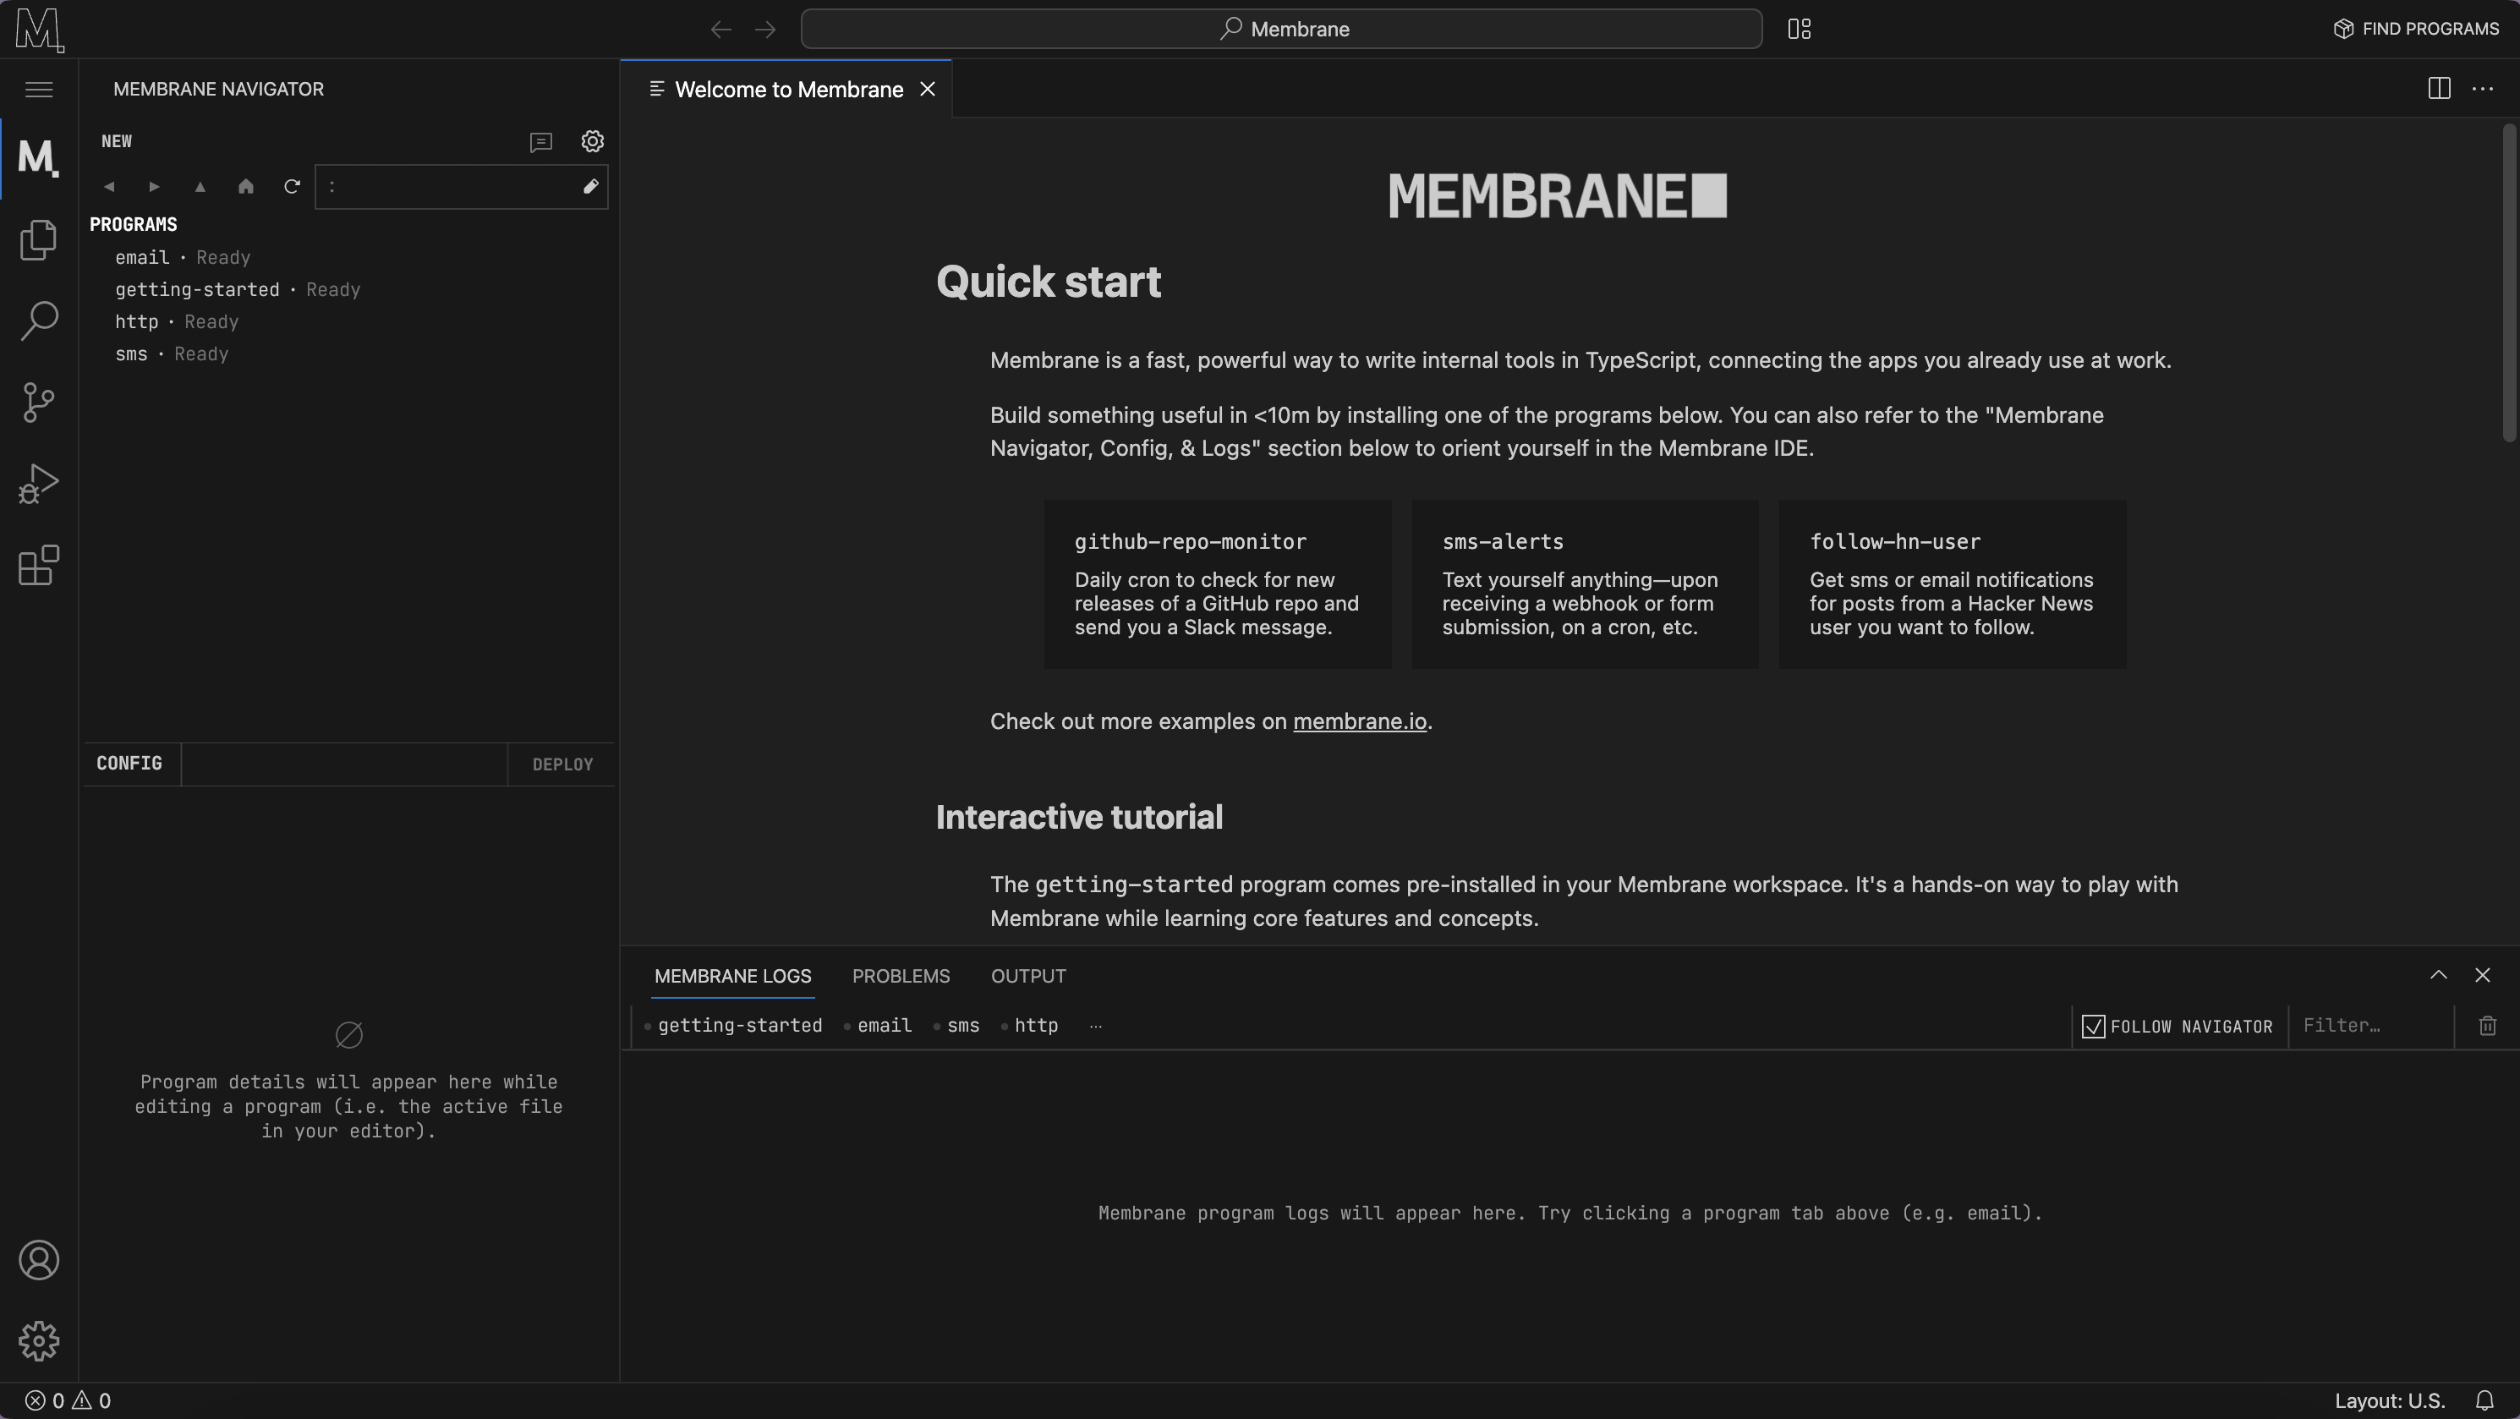Open the membrane.io link

(x=1360, y=721)
